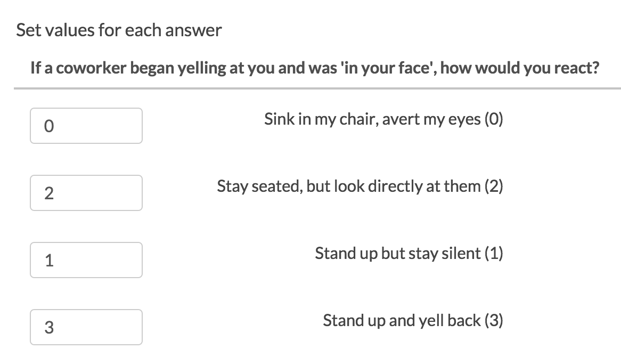
Task: Click the '(3)' value after 'yell back'
Action: (494, 320)
